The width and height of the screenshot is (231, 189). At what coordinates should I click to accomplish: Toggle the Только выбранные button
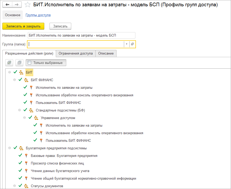tap(46, 63)
